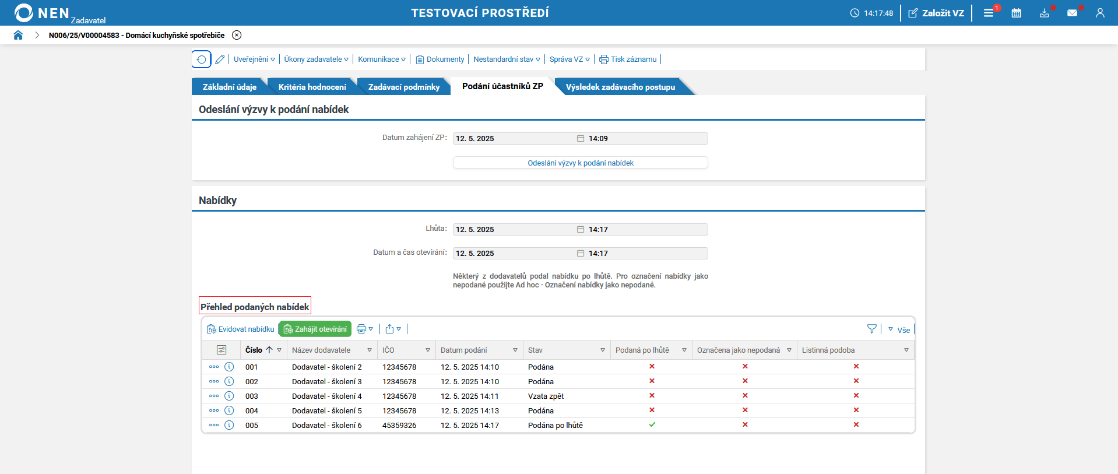
Task: Expand the Komunikace menu
Action: [x=382, y=59]
